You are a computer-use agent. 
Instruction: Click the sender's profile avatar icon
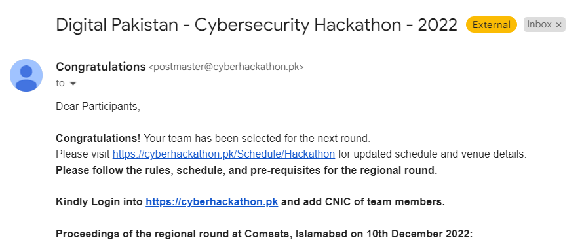pyautogui.click(x=26, y=75)
